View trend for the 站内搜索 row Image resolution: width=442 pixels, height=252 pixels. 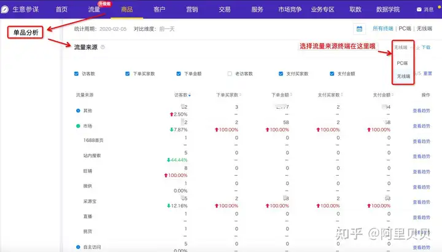[x=421, y=156]
